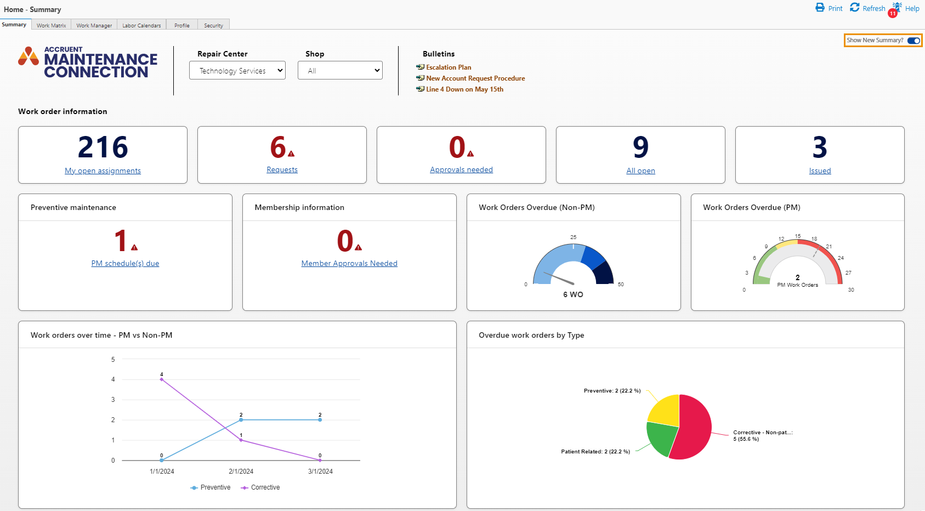Click the Print icon
This screenshot has height=511, width=925.
click(x=820, y=8)
